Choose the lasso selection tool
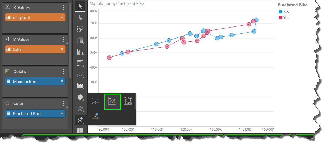This screenshot has height=146, width=326. point(80,29)
